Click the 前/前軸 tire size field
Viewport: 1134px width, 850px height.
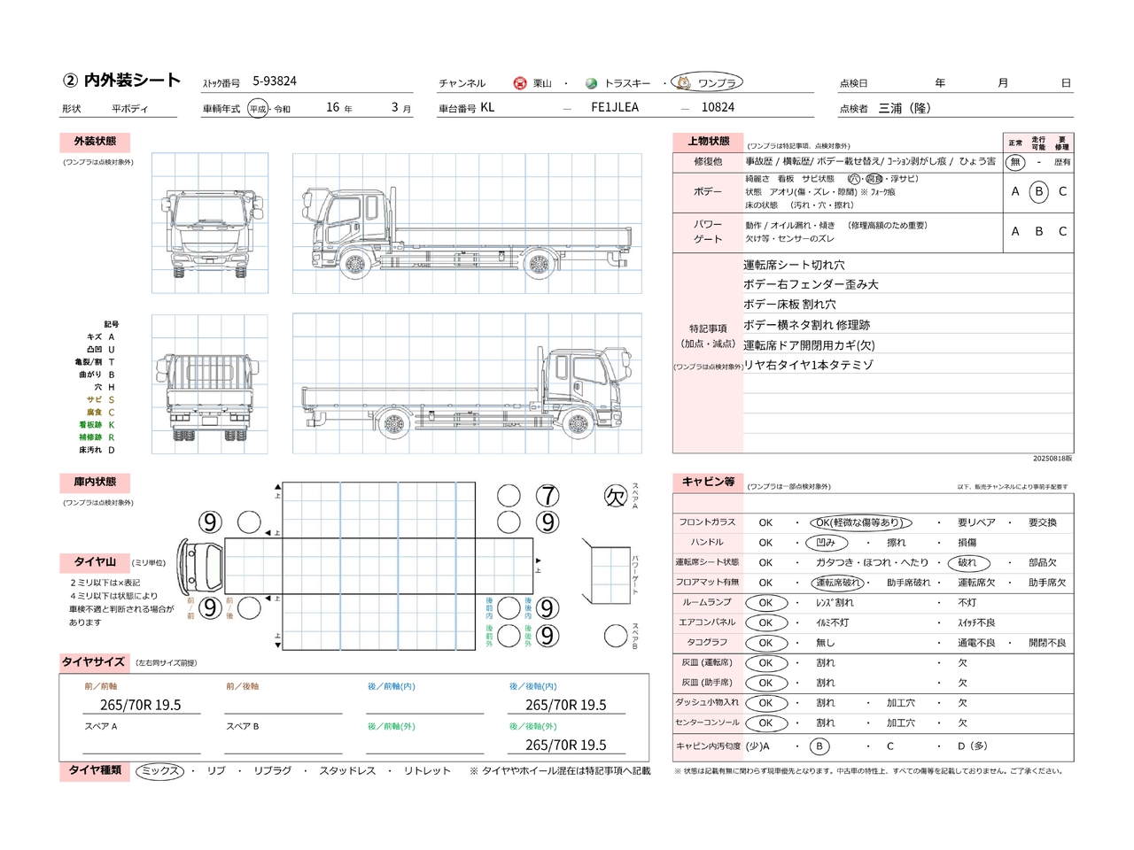pos(141,705)
